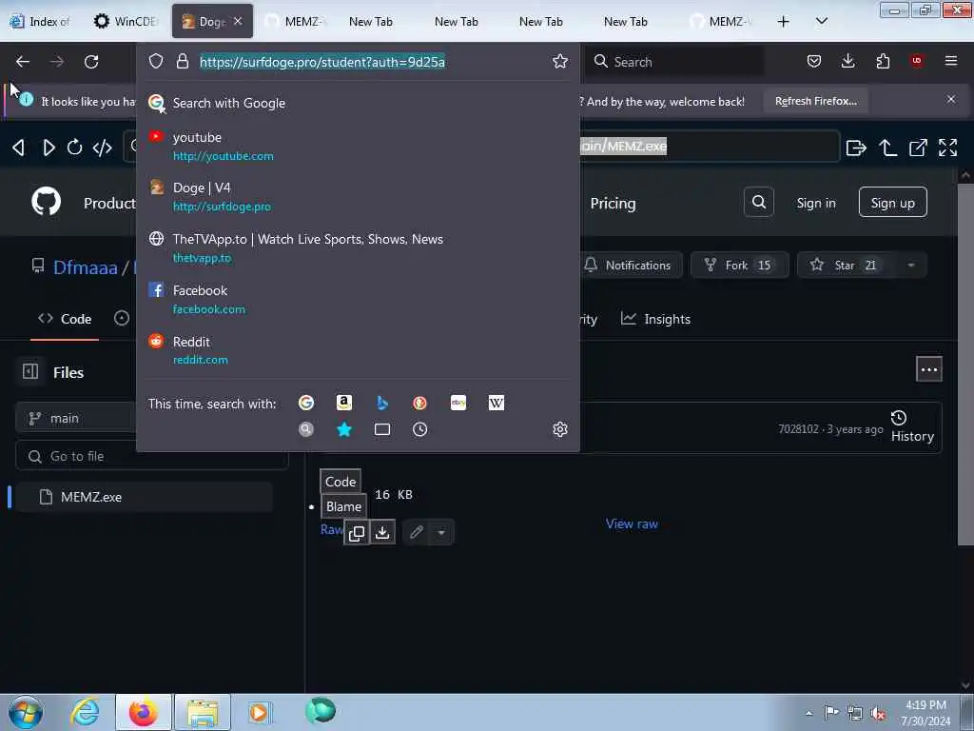Open search settings gear icon
974x731 pixels.
559,429
